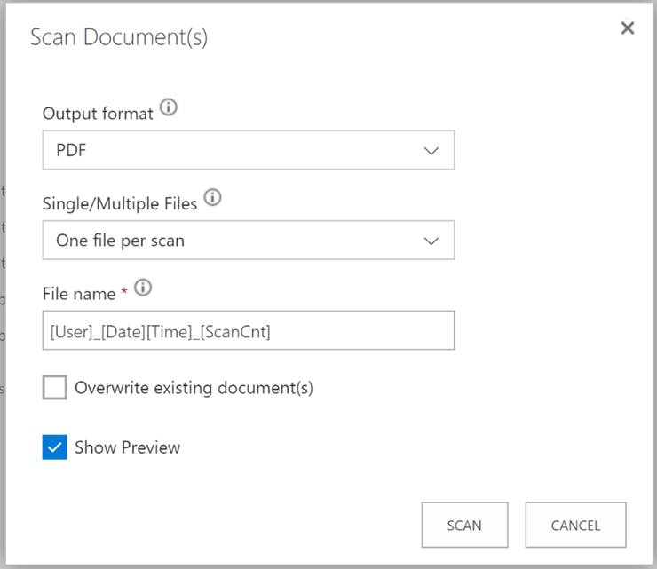657x569 pixels.
Task: Click the chevron arrow in the PDF field
Action: [431, 150]
